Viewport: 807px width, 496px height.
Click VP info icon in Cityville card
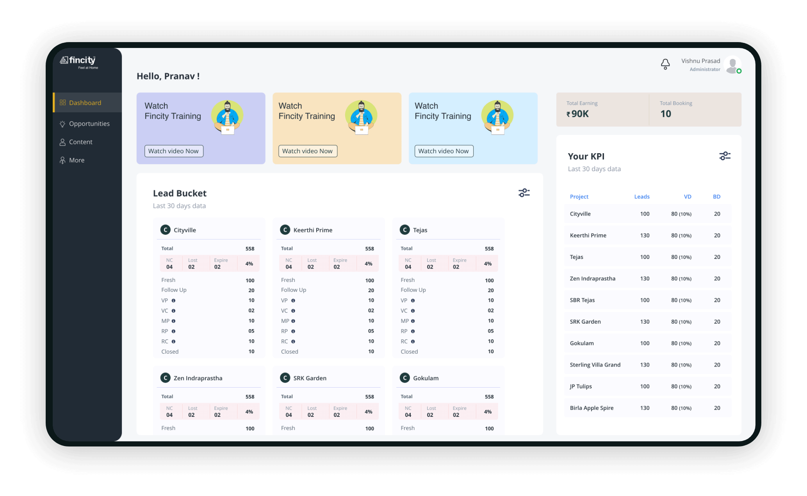coord(173,301)
